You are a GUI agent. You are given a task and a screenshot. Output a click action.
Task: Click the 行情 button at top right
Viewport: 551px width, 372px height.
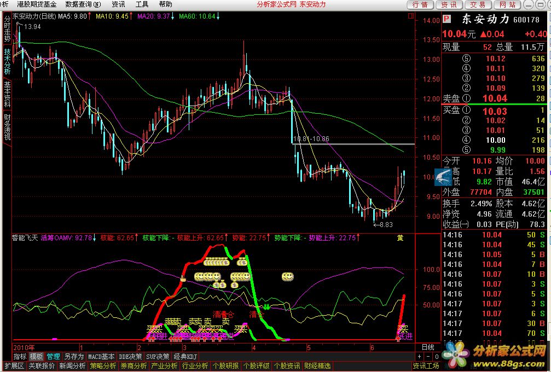tap(420, 4)
